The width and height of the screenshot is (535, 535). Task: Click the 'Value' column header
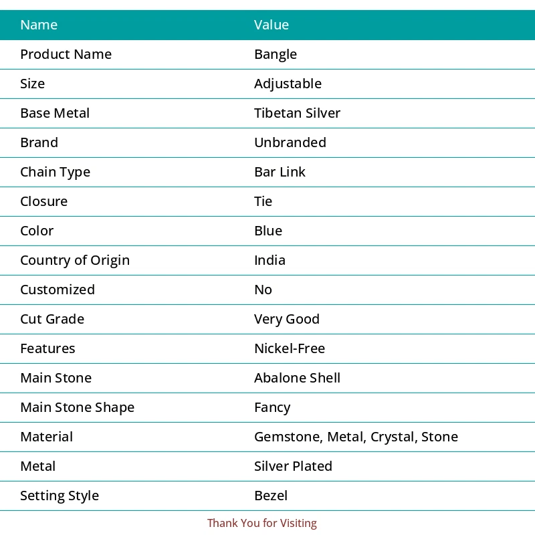(272, 25)
